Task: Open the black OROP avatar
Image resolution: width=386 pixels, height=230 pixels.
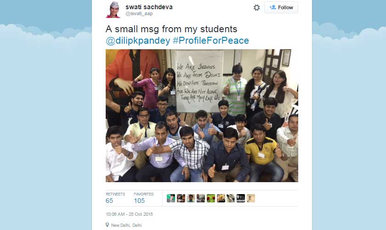Action: click(x=241, y=198)
